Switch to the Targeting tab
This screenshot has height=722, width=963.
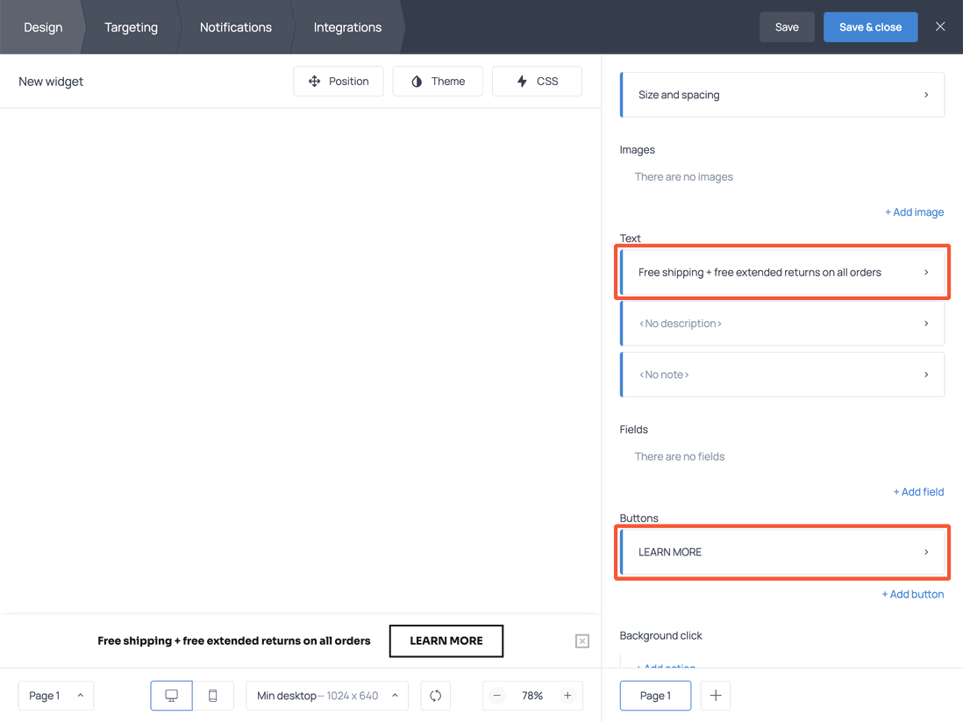point(131,27)
